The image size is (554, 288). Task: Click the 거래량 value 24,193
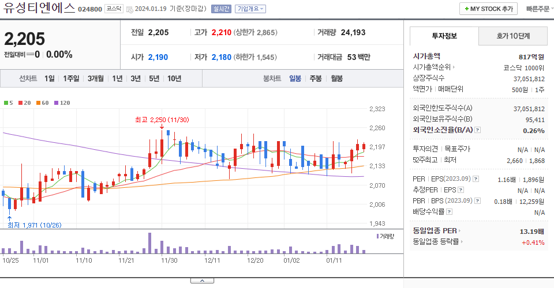353,32
